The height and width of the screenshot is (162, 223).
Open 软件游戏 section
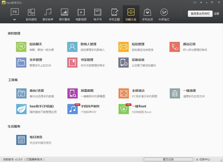pos(31,14)
